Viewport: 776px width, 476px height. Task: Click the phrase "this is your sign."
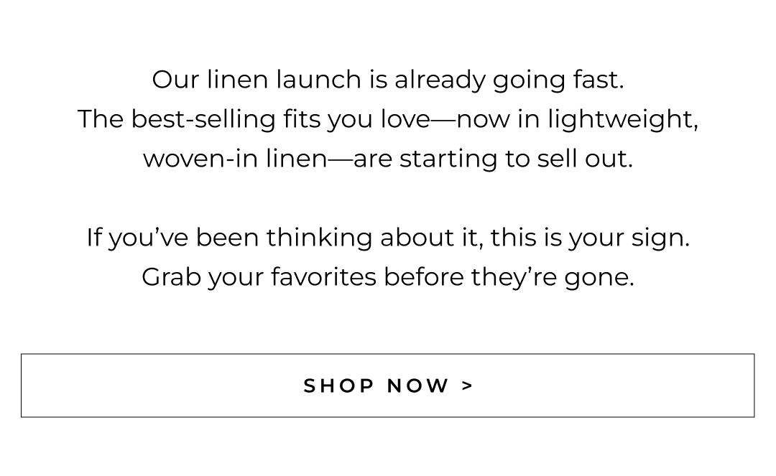590,238
